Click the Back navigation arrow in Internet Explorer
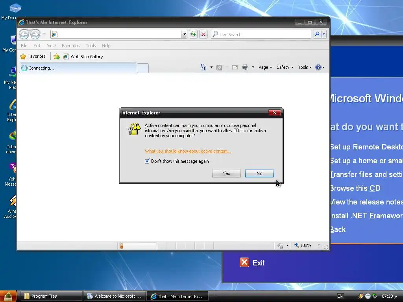Viewport: 403px width, 302px height. pos(24,34)
